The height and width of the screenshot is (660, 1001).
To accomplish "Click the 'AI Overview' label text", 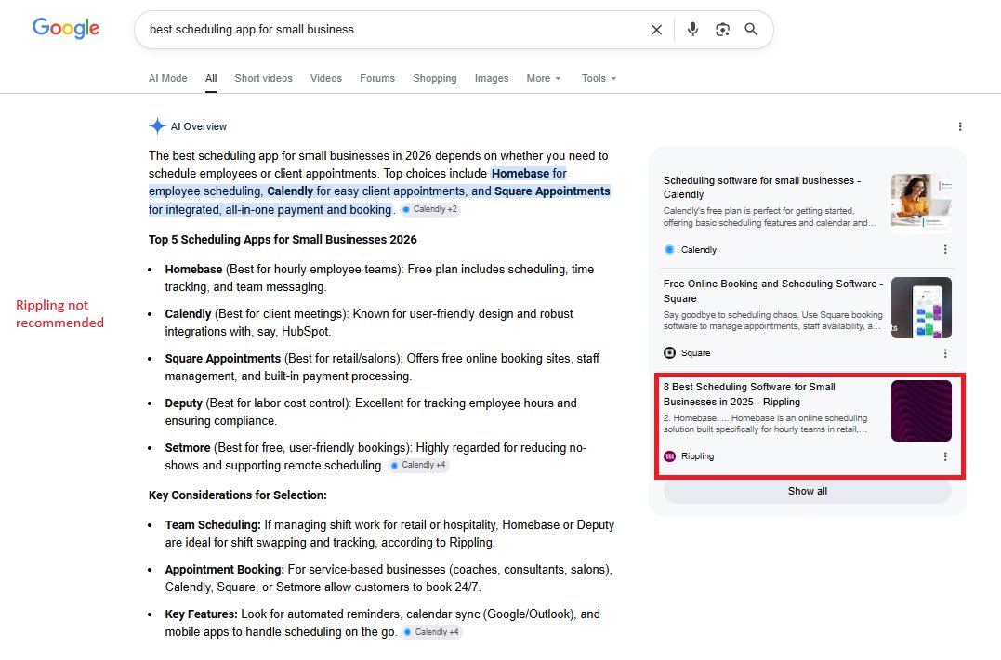I will 199,126.
